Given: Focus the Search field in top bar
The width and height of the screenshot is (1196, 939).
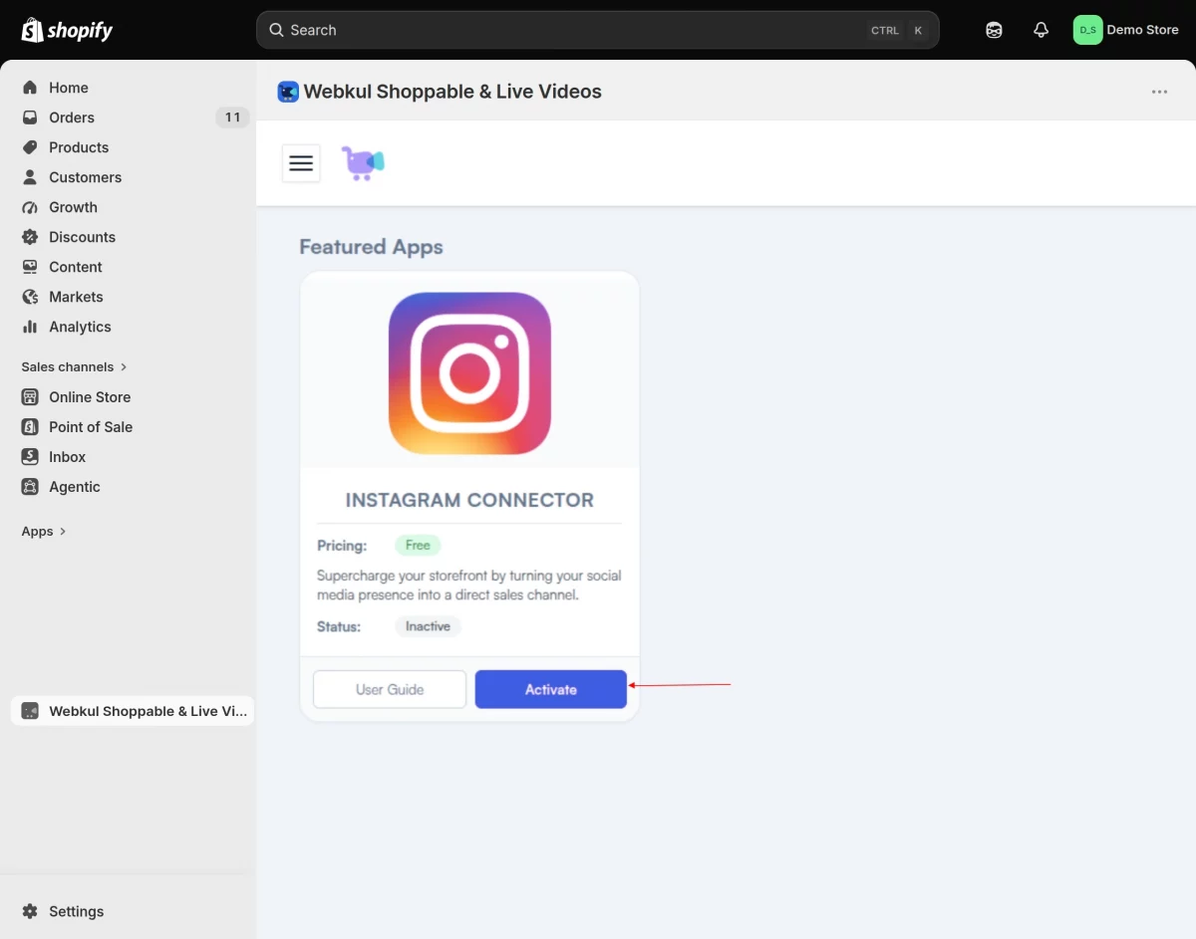Looking at the screenshot, I should (x=598, y=30).
